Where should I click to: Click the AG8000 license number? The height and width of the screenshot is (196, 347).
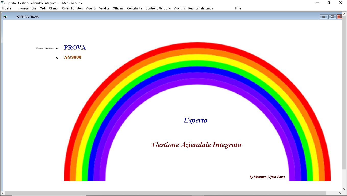[x=73, y=57]
